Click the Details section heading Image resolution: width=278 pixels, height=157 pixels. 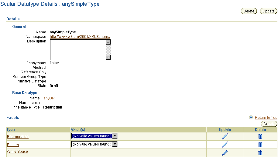pyautogui.click(x=13, y=19)
